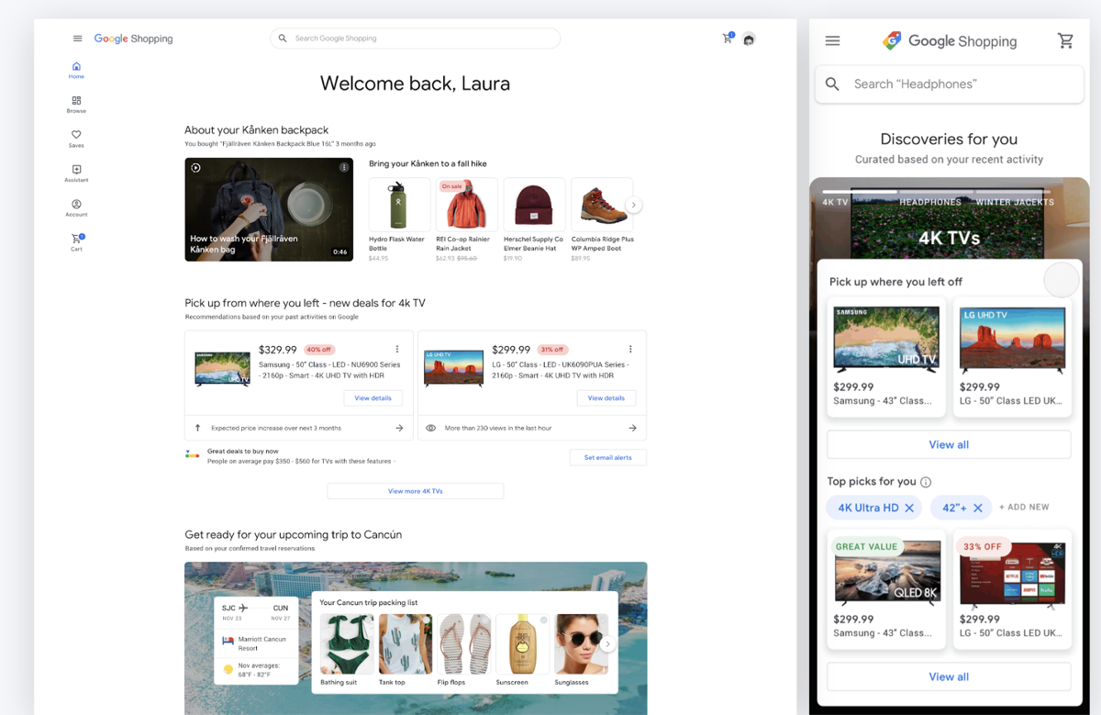Click View details for Samsung TV
Viewport: 1101px width, 715px height.
point(373,397)
